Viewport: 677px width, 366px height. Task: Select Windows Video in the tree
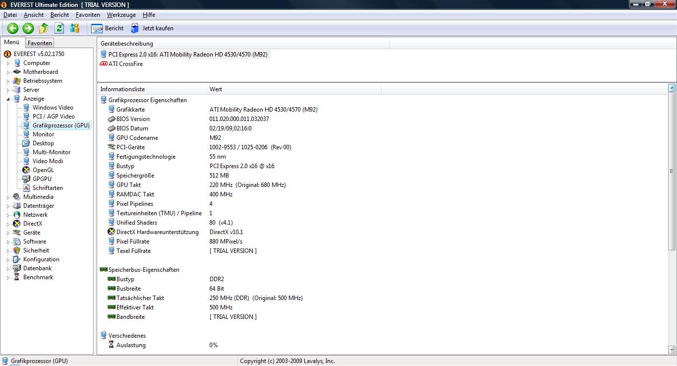tap(53, 108)
